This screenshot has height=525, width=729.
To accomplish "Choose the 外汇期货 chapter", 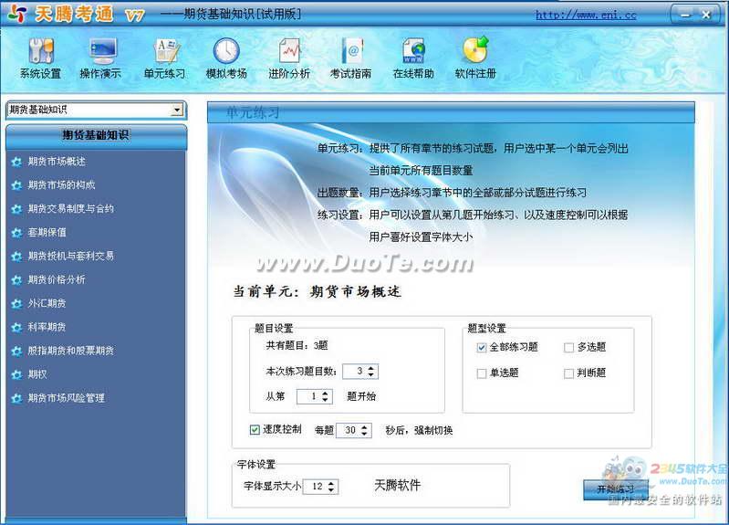I will pos(47,303).
